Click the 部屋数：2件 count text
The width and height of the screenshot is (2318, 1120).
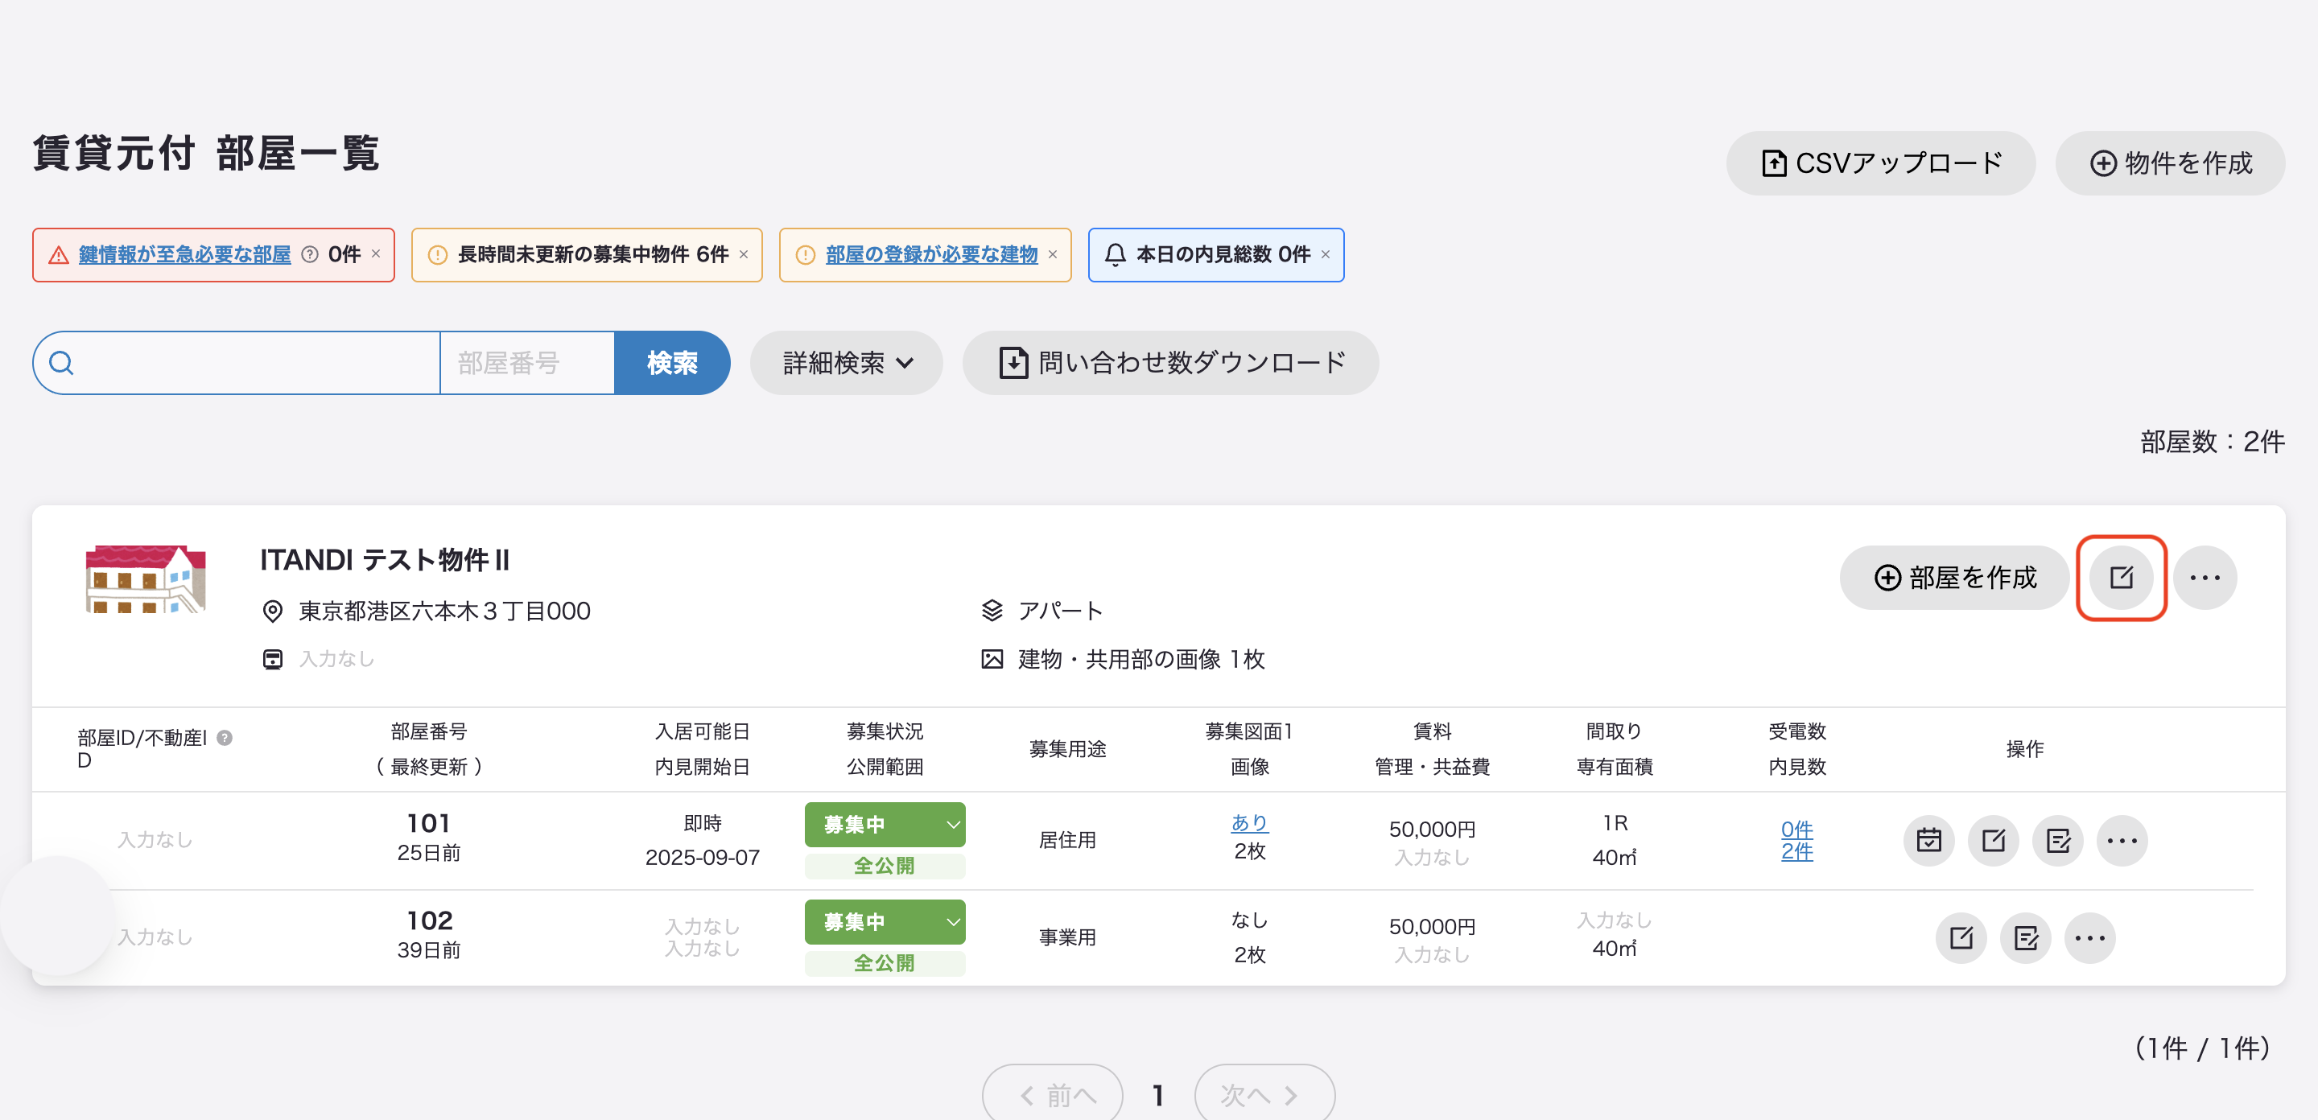pos(2212,442)
